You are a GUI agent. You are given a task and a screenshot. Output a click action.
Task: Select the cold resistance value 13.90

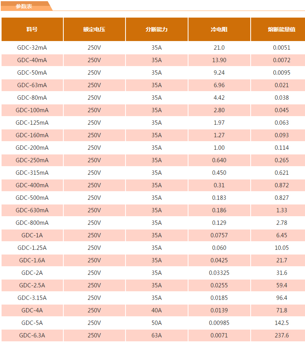tap(219, 60)
